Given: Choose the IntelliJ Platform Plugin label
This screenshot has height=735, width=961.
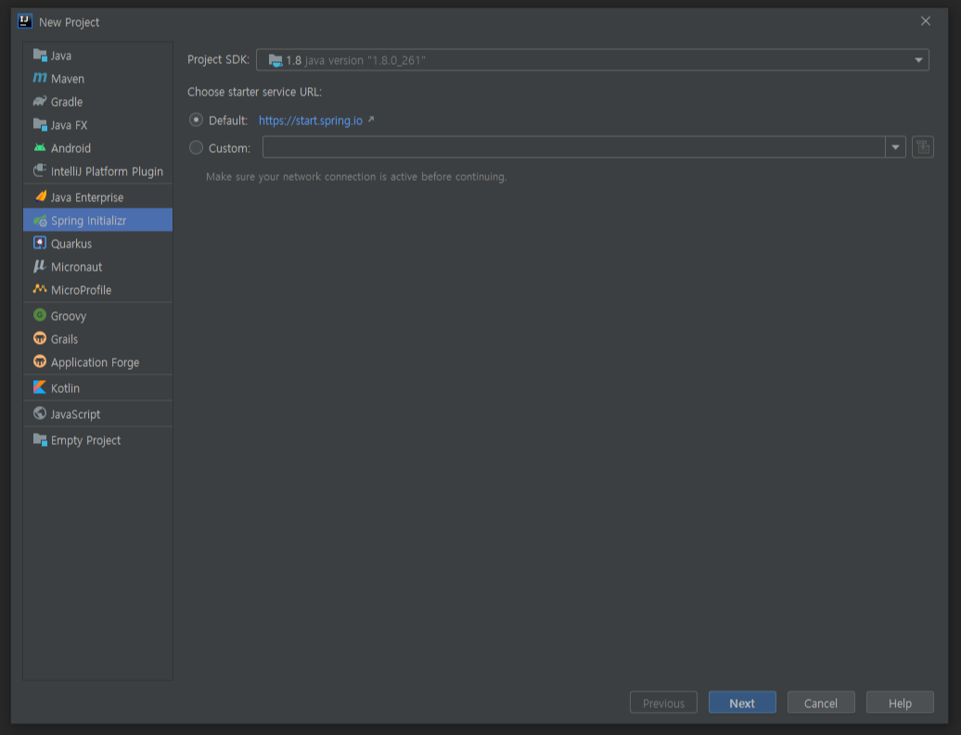Looking at the screenshot, I should tap(108, 171).
